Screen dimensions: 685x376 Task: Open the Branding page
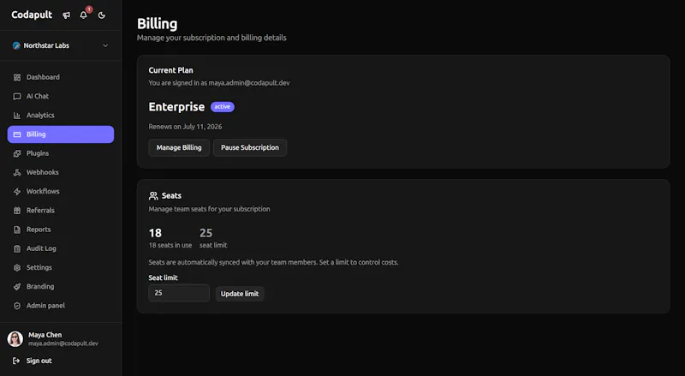click(61, 286)
